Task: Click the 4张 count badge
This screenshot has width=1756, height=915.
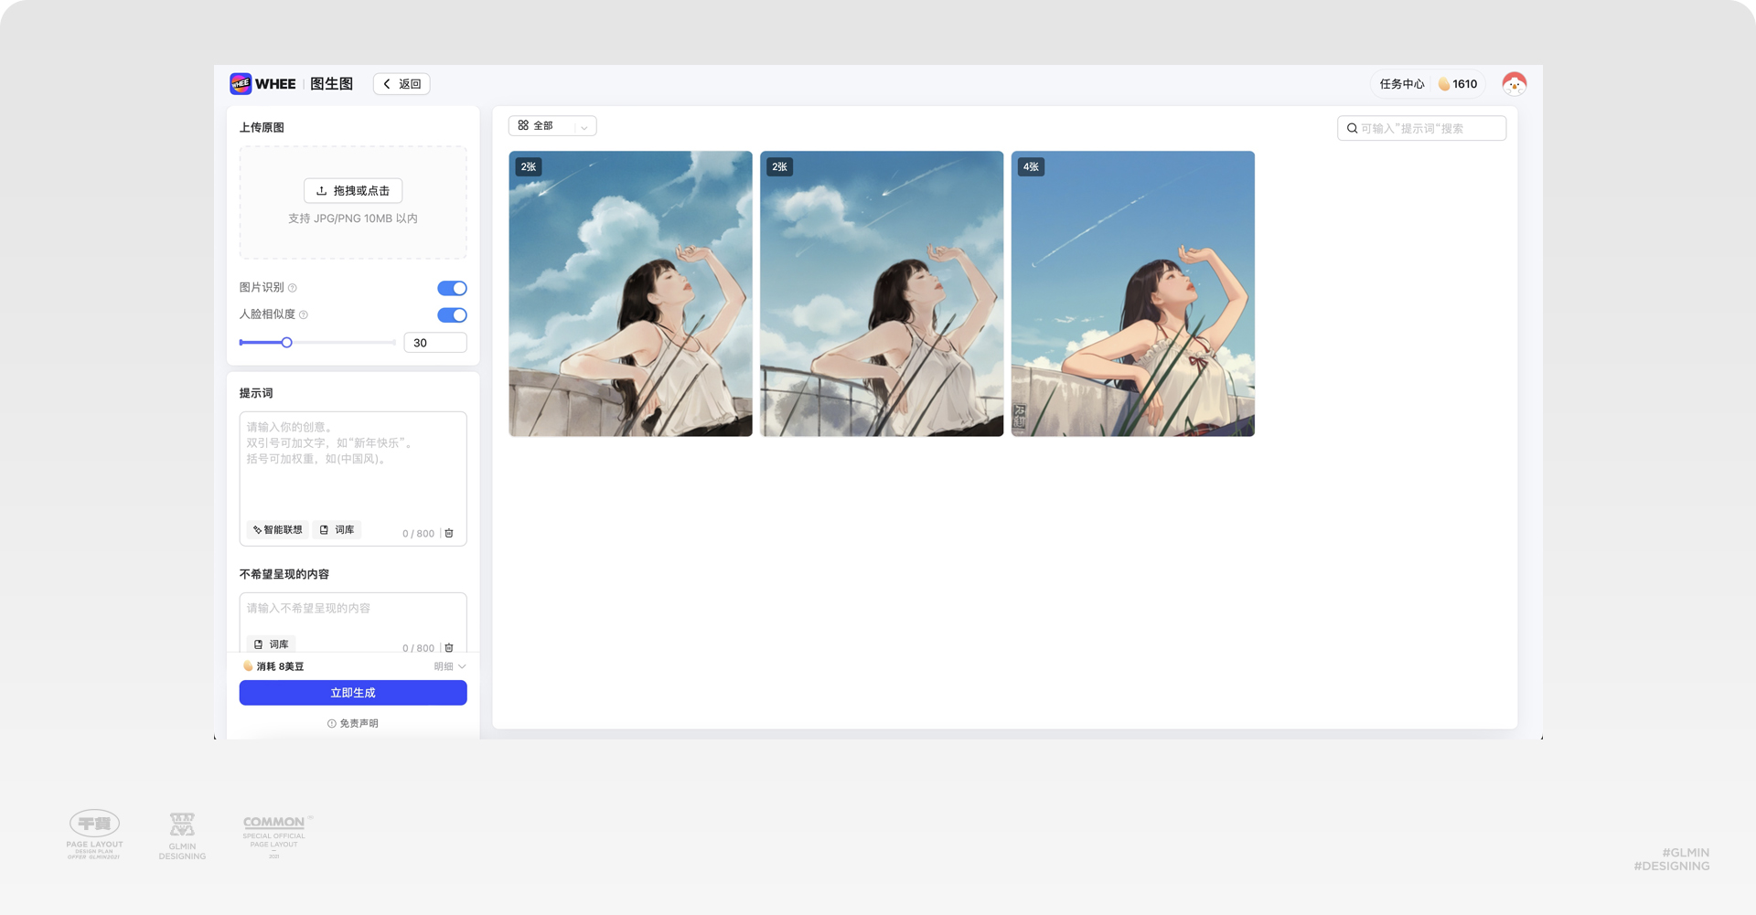Action: coord(1031,167)
